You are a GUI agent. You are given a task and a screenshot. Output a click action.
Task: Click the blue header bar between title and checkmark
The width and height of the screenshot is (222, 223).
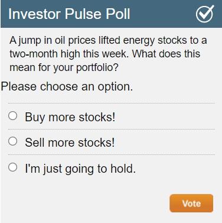(163, 14)
